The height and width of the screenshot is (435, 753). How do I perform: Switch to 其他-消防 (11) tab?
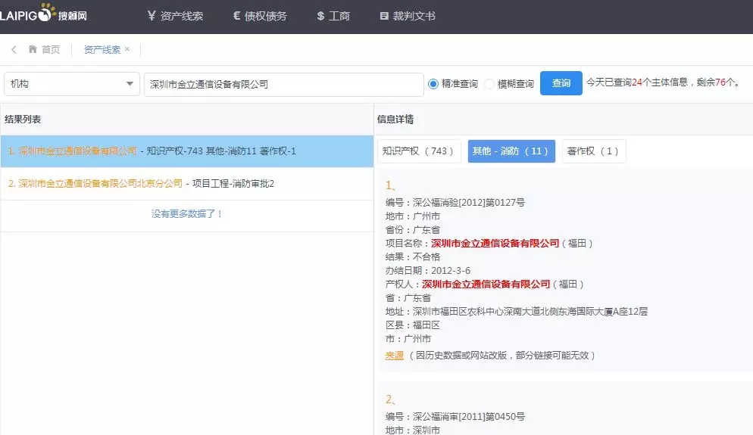pyautogui.click(x=511, y=151)
